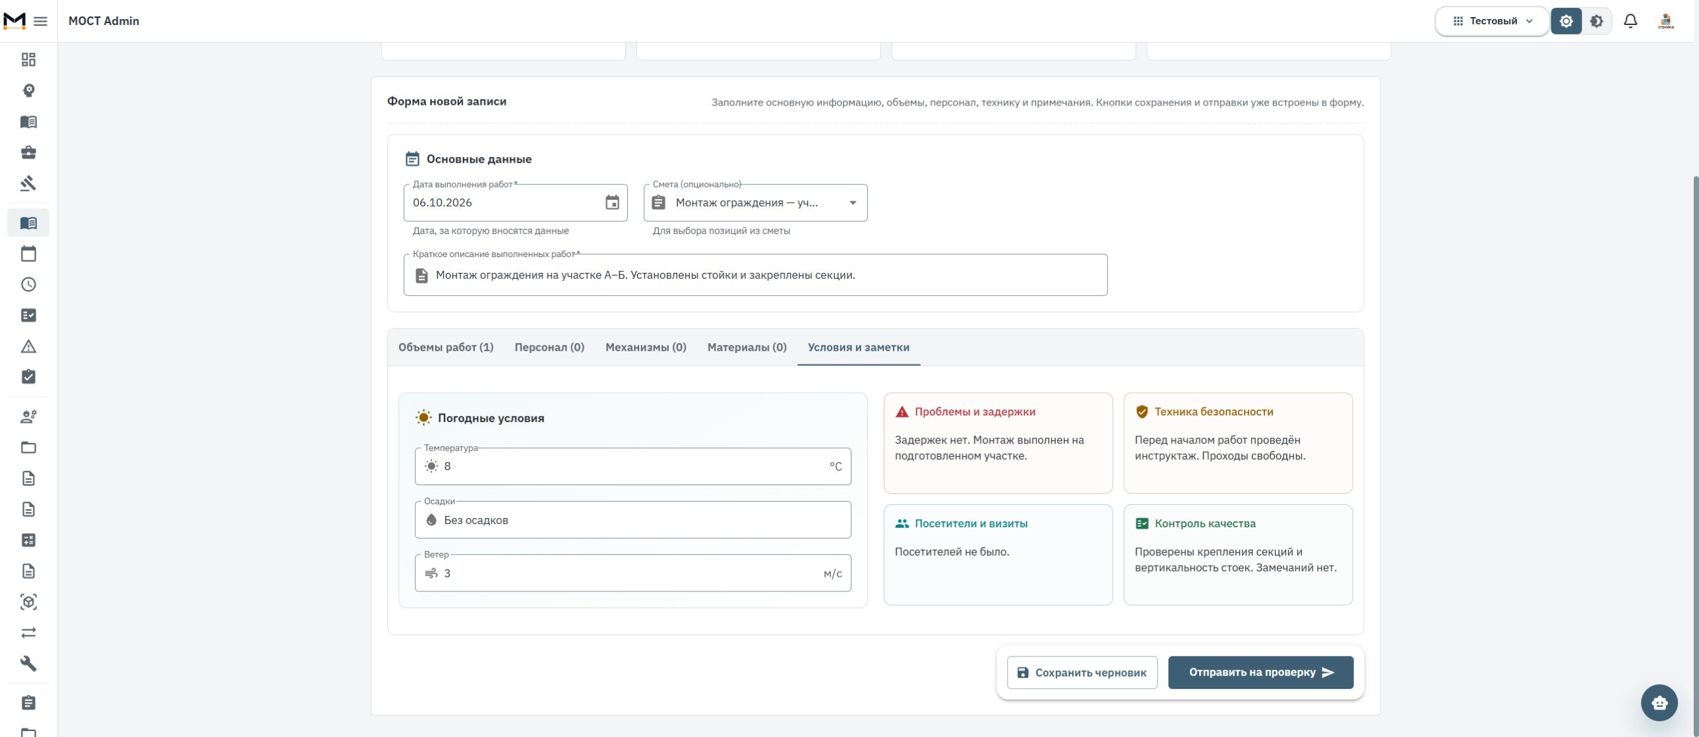1699x737 pixels.
Task: Open the wrench icon in sidebar
Action: pyautogui.click(x=28, y=664)
